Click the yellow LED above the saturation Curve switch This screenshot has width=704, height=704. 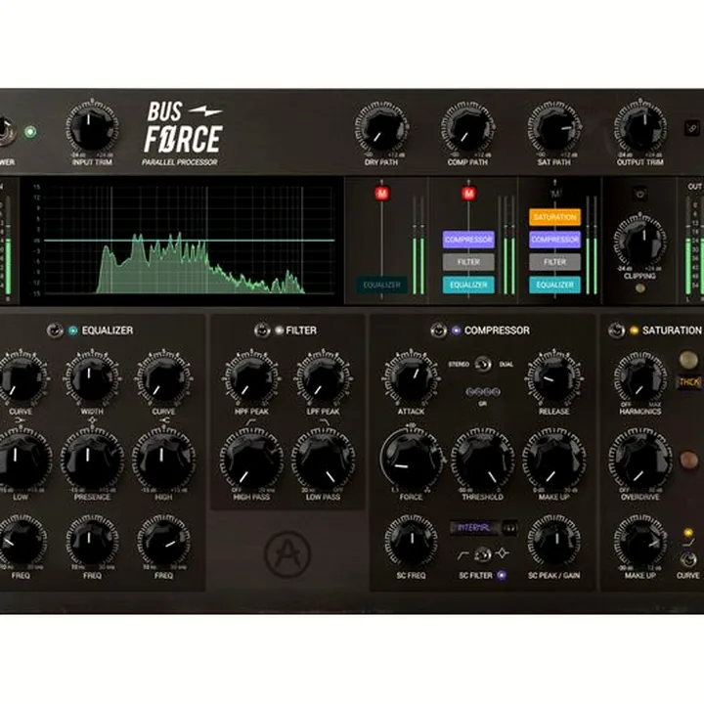[x=687, y=533]
